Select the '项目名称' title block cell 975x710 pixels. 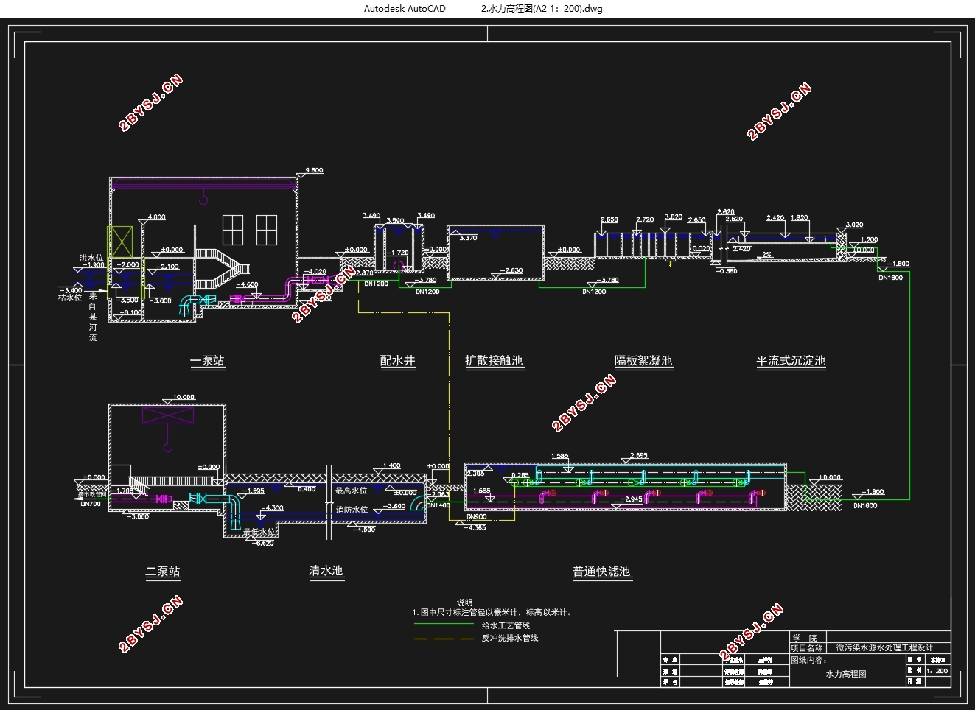click(x=807, y=648)
